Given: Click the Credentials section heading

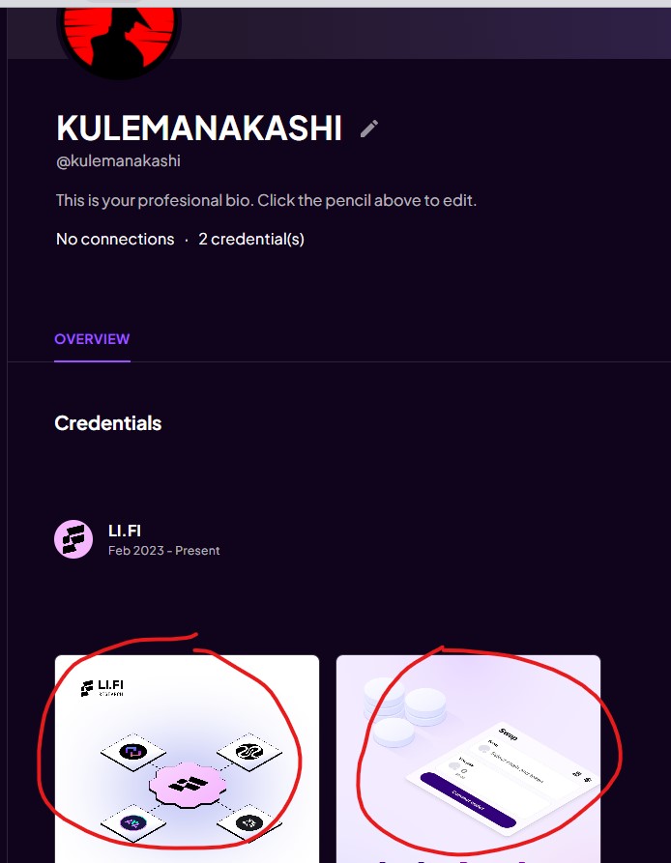Looking at the screenshot, I should [108, 423].
